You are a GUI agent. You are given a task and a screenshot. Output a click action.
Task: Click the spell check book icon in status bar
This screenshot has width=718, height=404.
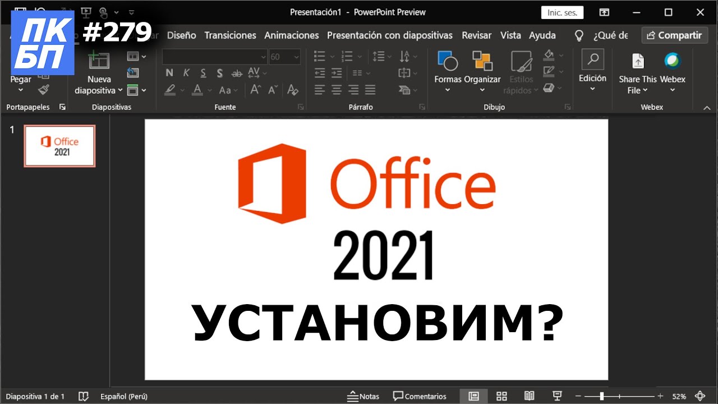click(84, 396)
